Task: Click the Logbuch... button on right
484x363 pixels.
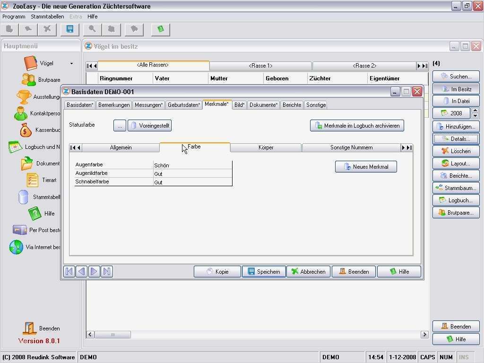Action: pos(456,200)
